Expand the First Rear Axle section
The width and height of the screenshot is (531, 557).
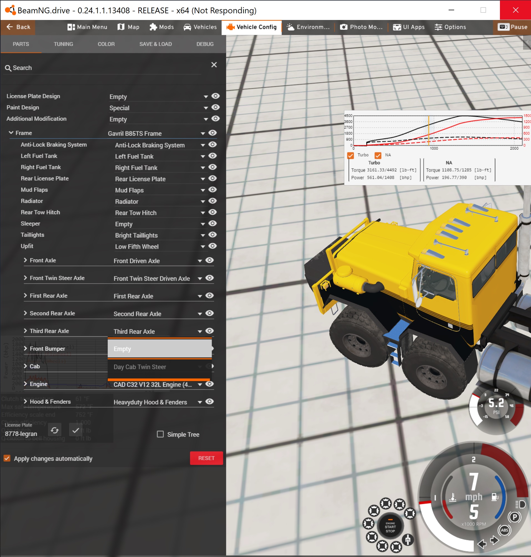point(25,295)
